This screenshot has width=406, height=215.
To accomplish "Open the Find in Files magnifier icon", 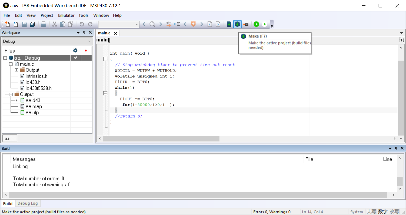I will [x=152, y=24].
